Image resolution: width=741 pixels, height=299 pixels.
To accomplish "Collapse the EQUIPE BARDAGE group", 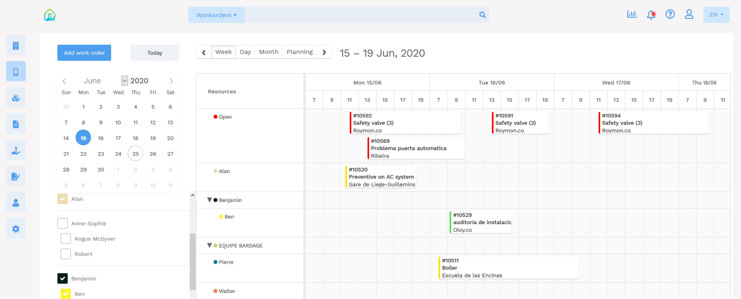I will [209, 245].
